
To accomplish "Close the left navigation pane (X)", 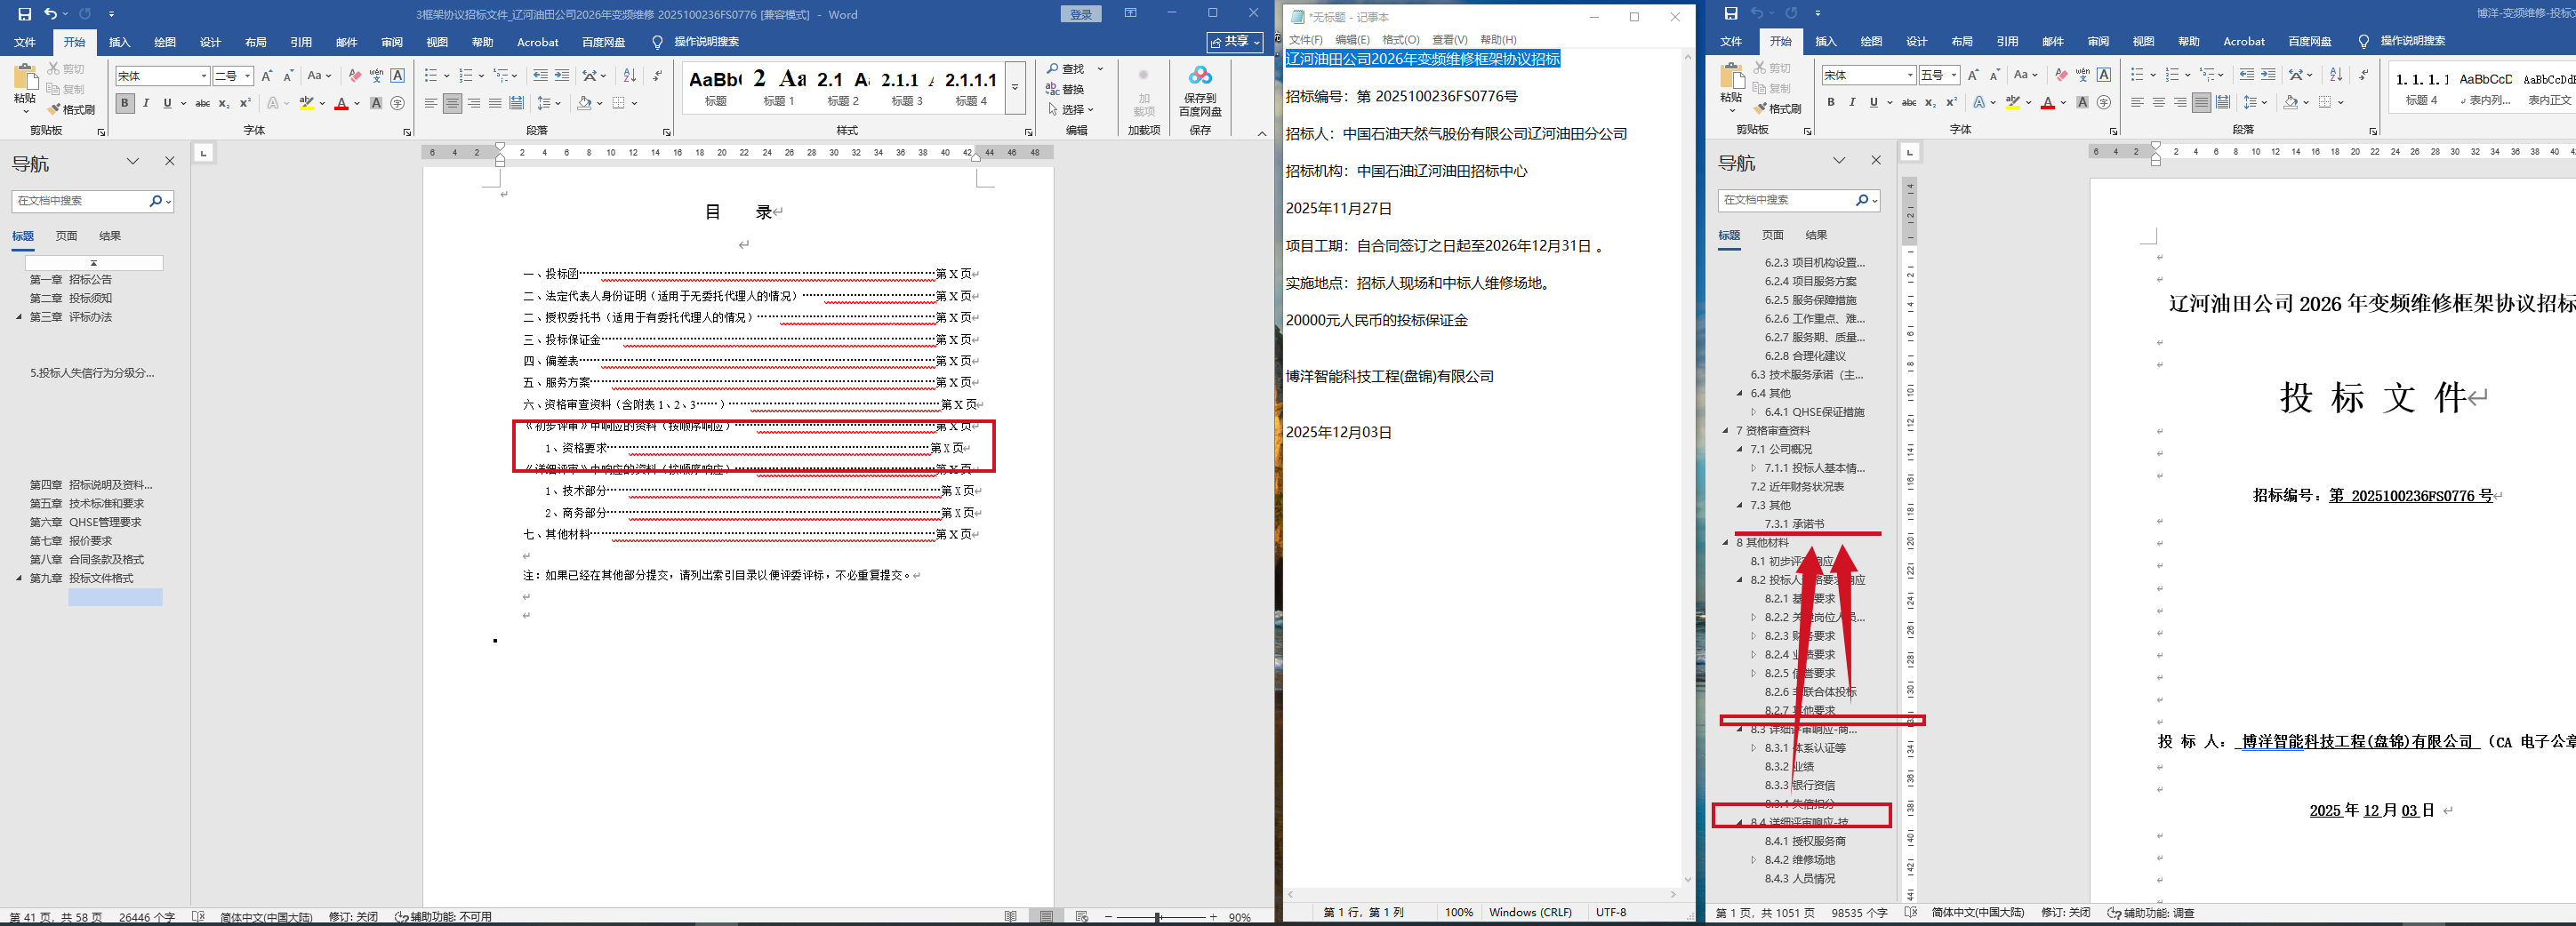I will click(170, 161).
